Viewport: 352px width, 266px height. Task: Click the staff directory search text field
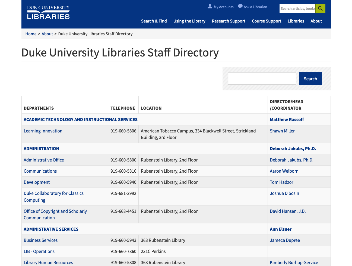coord(262,78)
